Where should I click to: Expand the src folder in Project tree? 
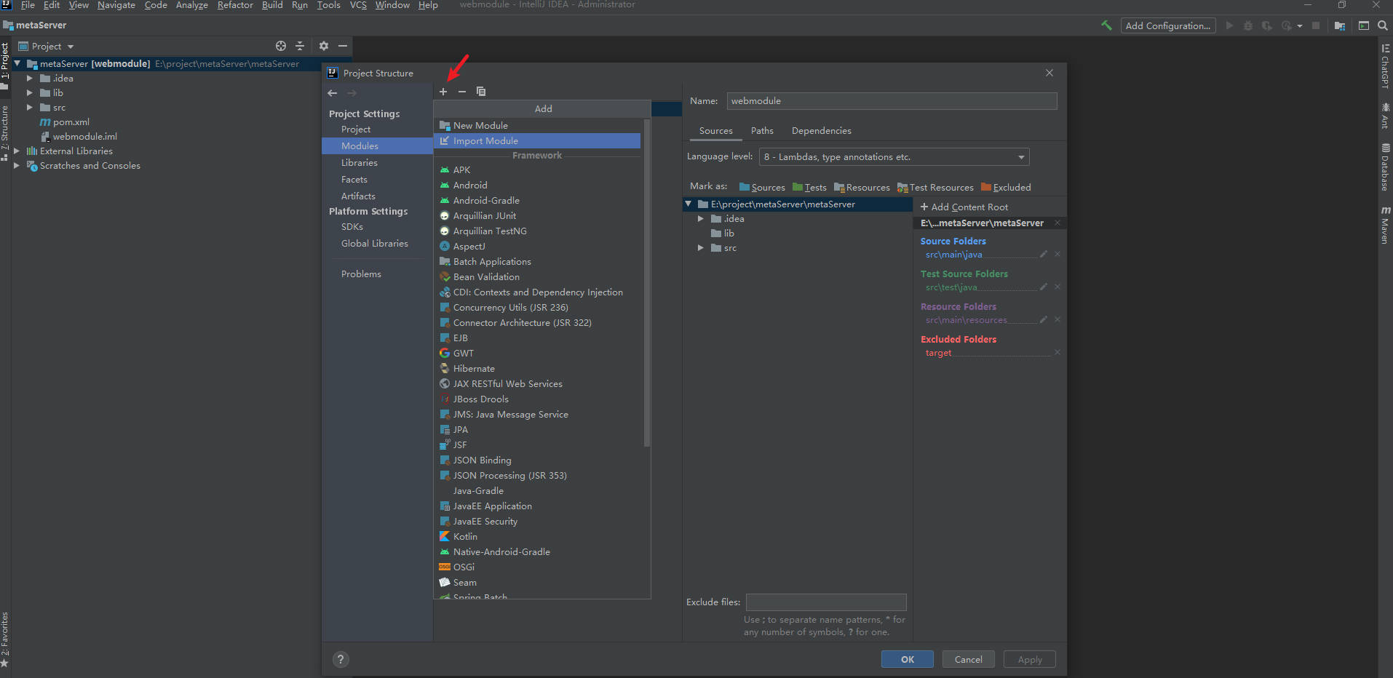[30, 107]
